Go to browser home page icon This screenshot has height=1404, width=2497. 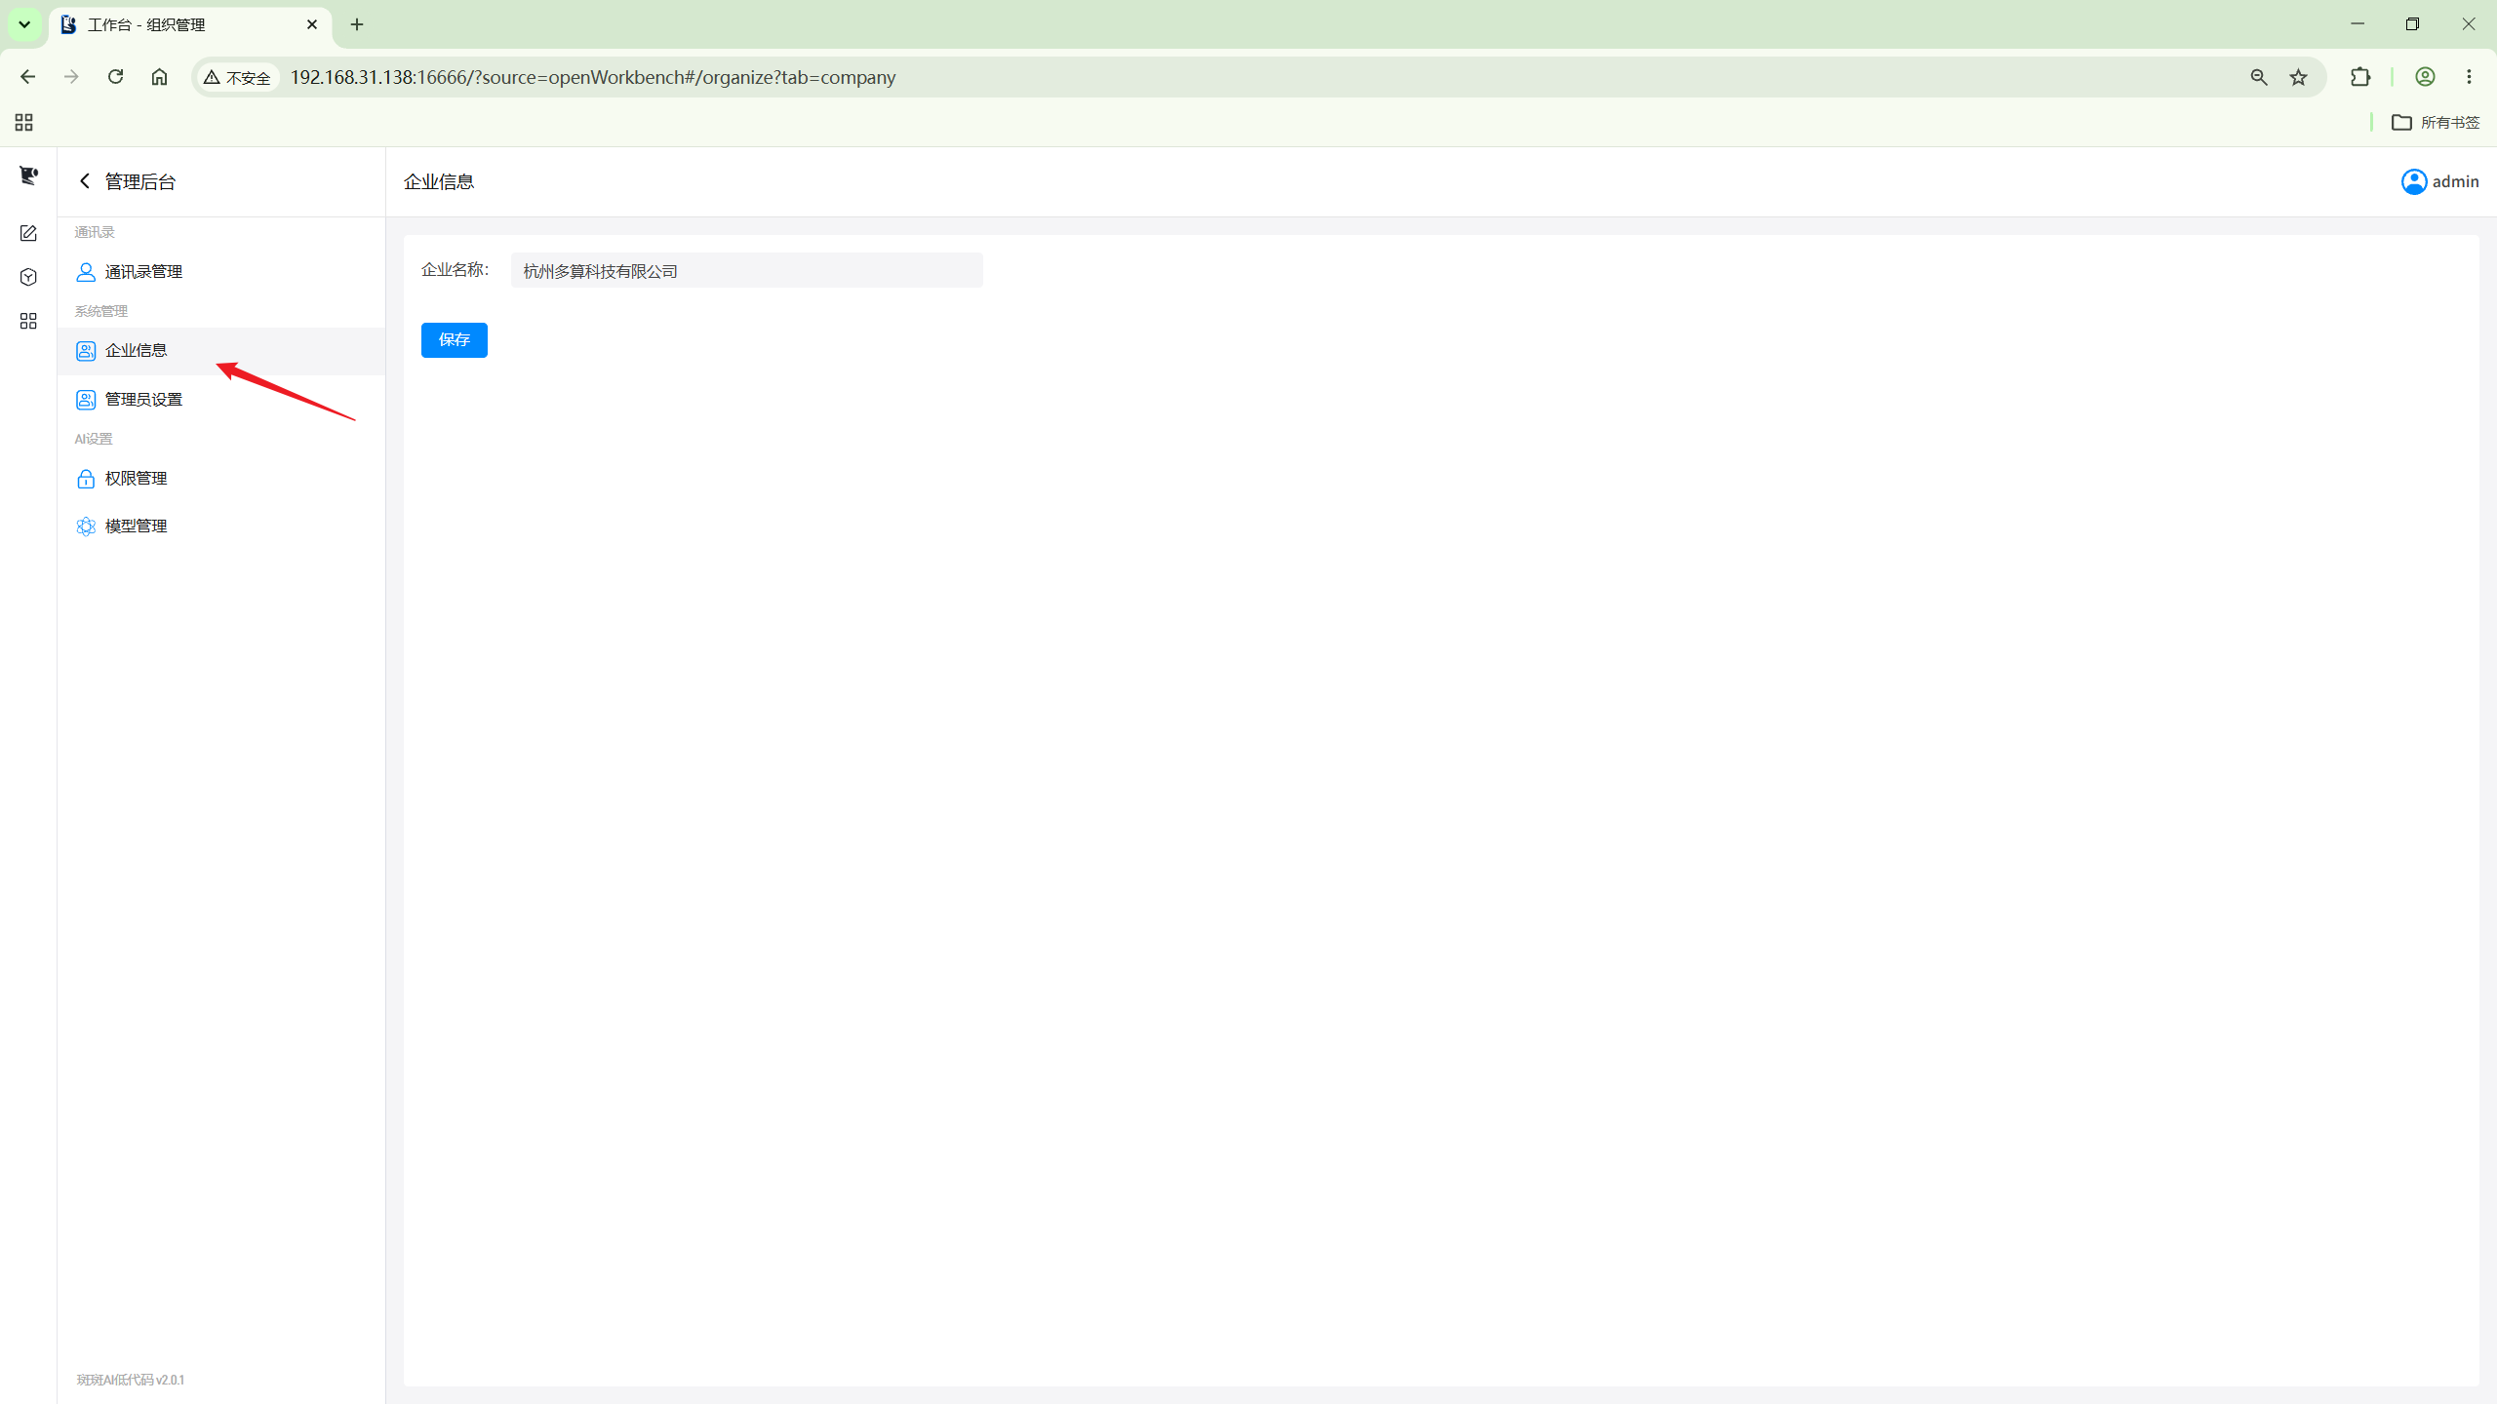(159, 77)
